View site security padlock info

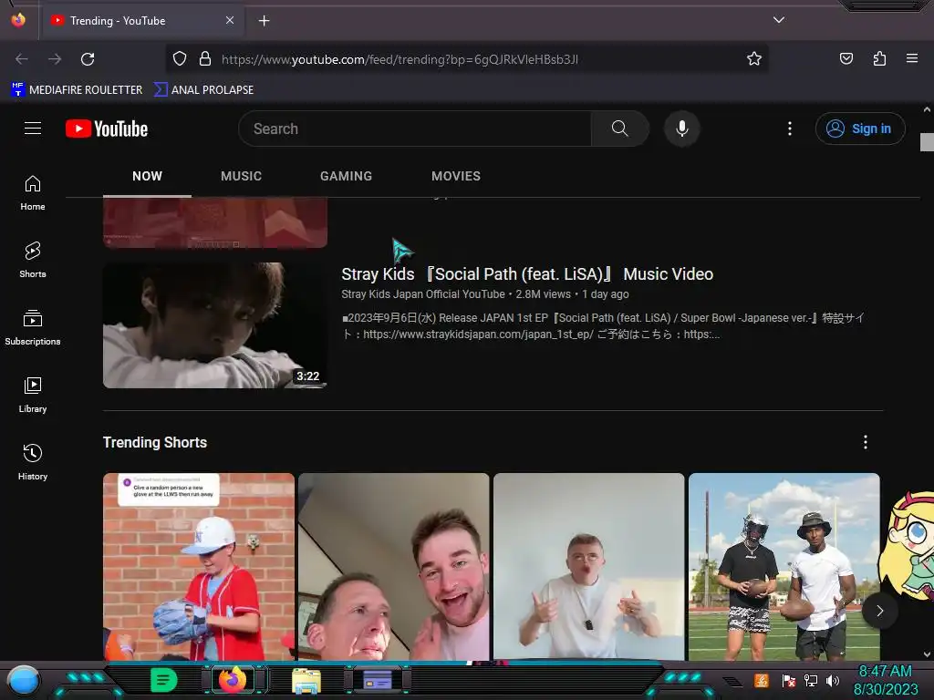(205, 58)
